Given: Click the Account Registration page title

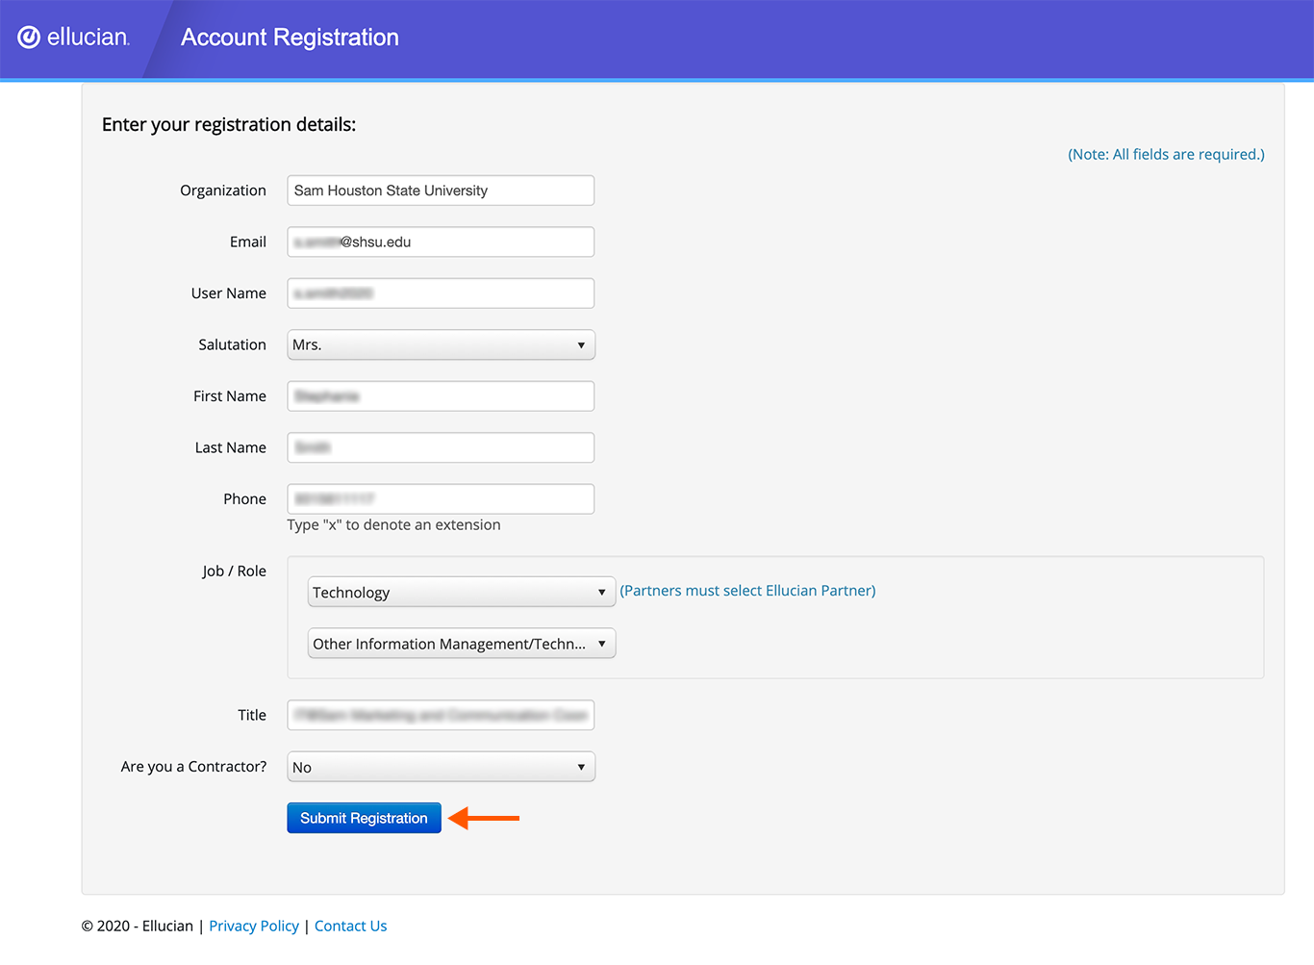Looking at the screenshot, I should (x=289, y=37).
